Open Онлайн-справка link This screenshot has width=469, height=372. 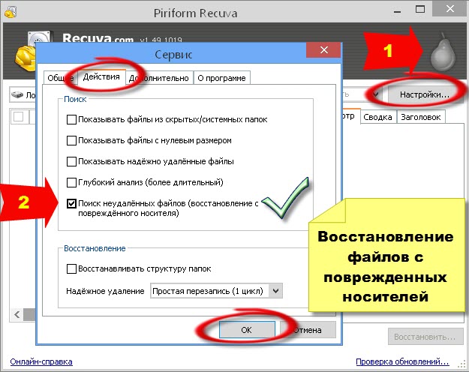[41, 361]
